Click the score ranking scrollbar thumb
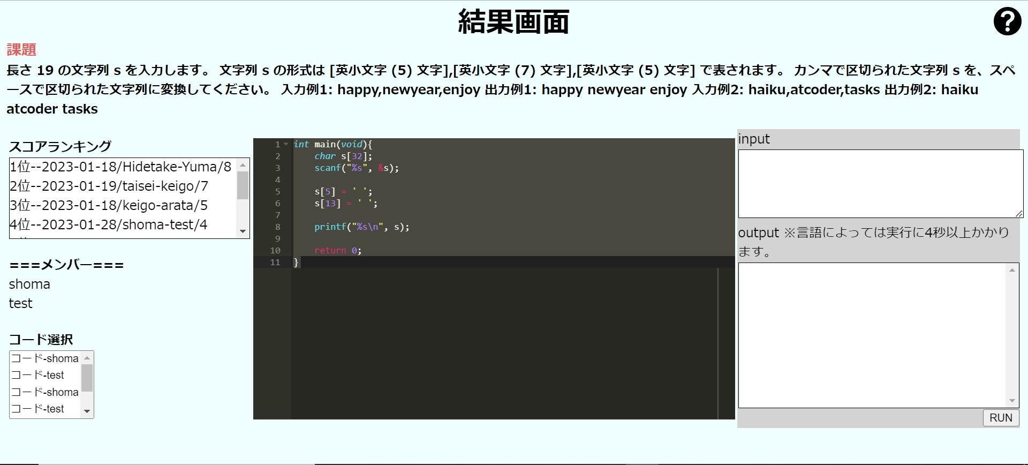Screen dimensions: 1028x465 tap(243, 185)
